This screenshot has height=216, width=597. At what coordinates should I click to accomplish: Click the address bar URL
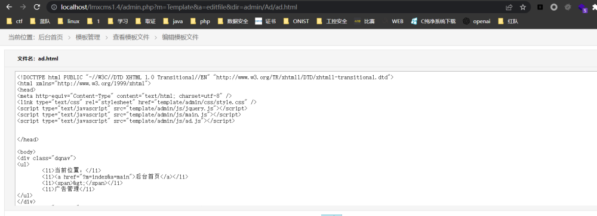pos(179,7)
